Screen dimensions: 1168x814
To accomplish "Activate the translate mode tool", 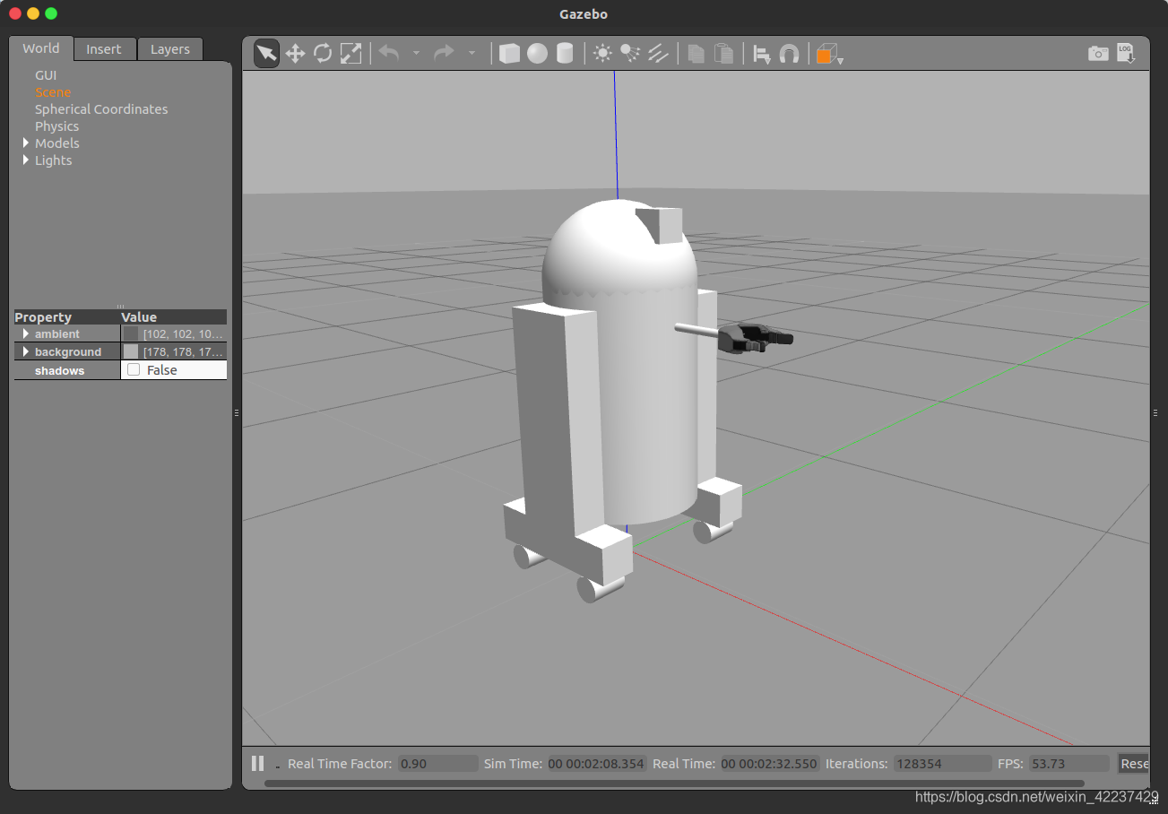I will pos(295,54).
